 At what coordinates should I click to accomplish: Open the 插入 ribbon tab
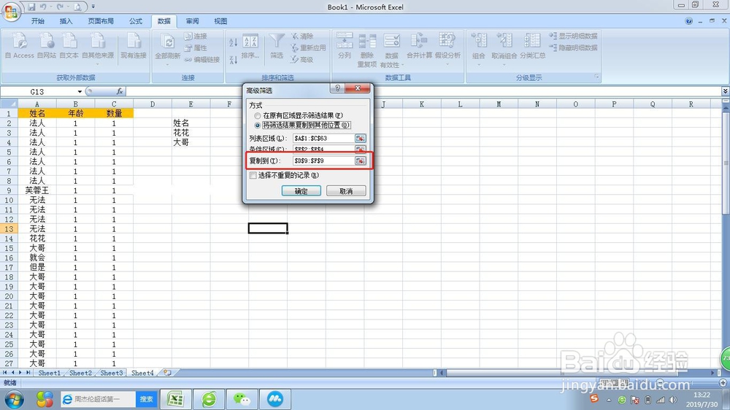click(x=66, y=21)
